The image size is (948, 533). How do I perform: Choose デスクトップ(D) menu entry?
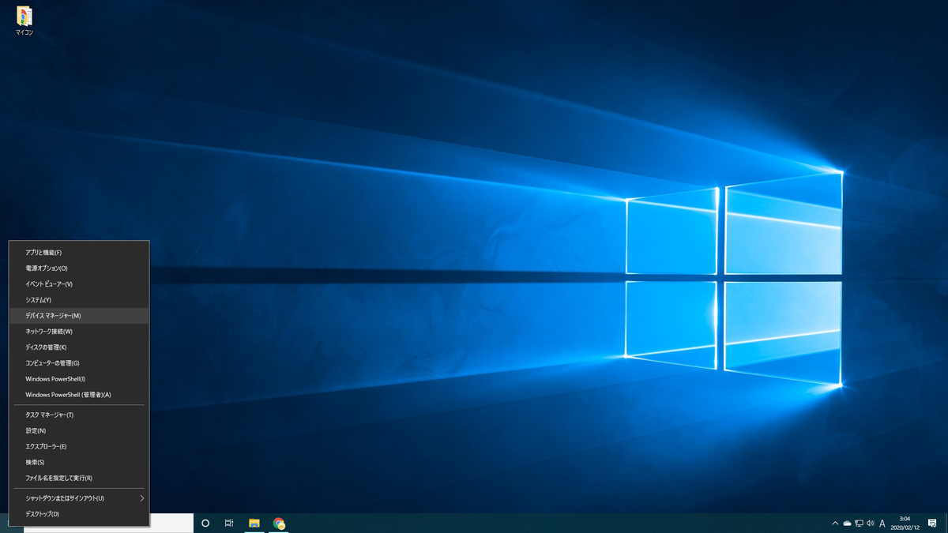tap(78, 514)
